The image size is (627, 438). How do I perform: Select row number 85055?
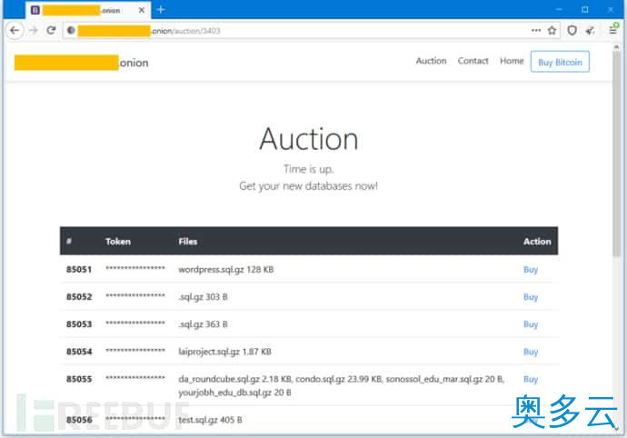click(79, 379)
